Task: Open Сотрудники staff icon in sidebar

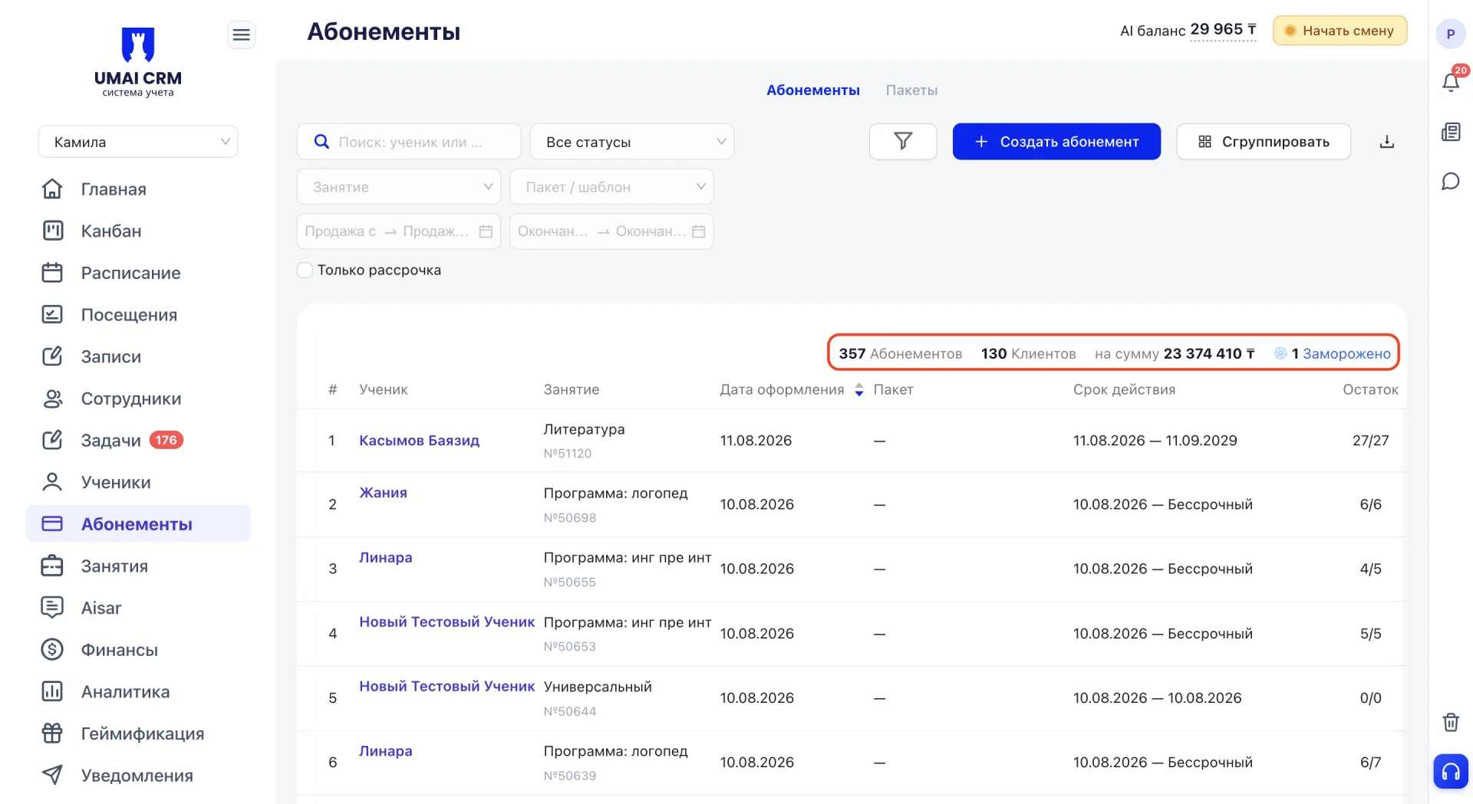Action: (x=52, y=399)
